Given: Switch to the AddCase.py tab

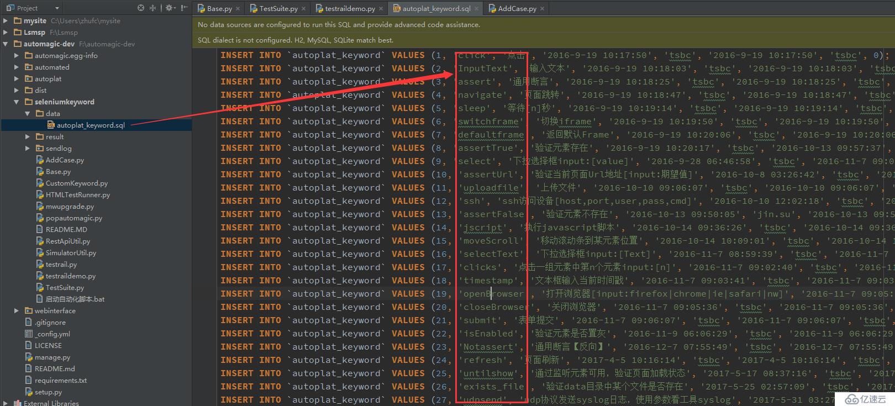Looking at the screenshot, I should (517, 8).
